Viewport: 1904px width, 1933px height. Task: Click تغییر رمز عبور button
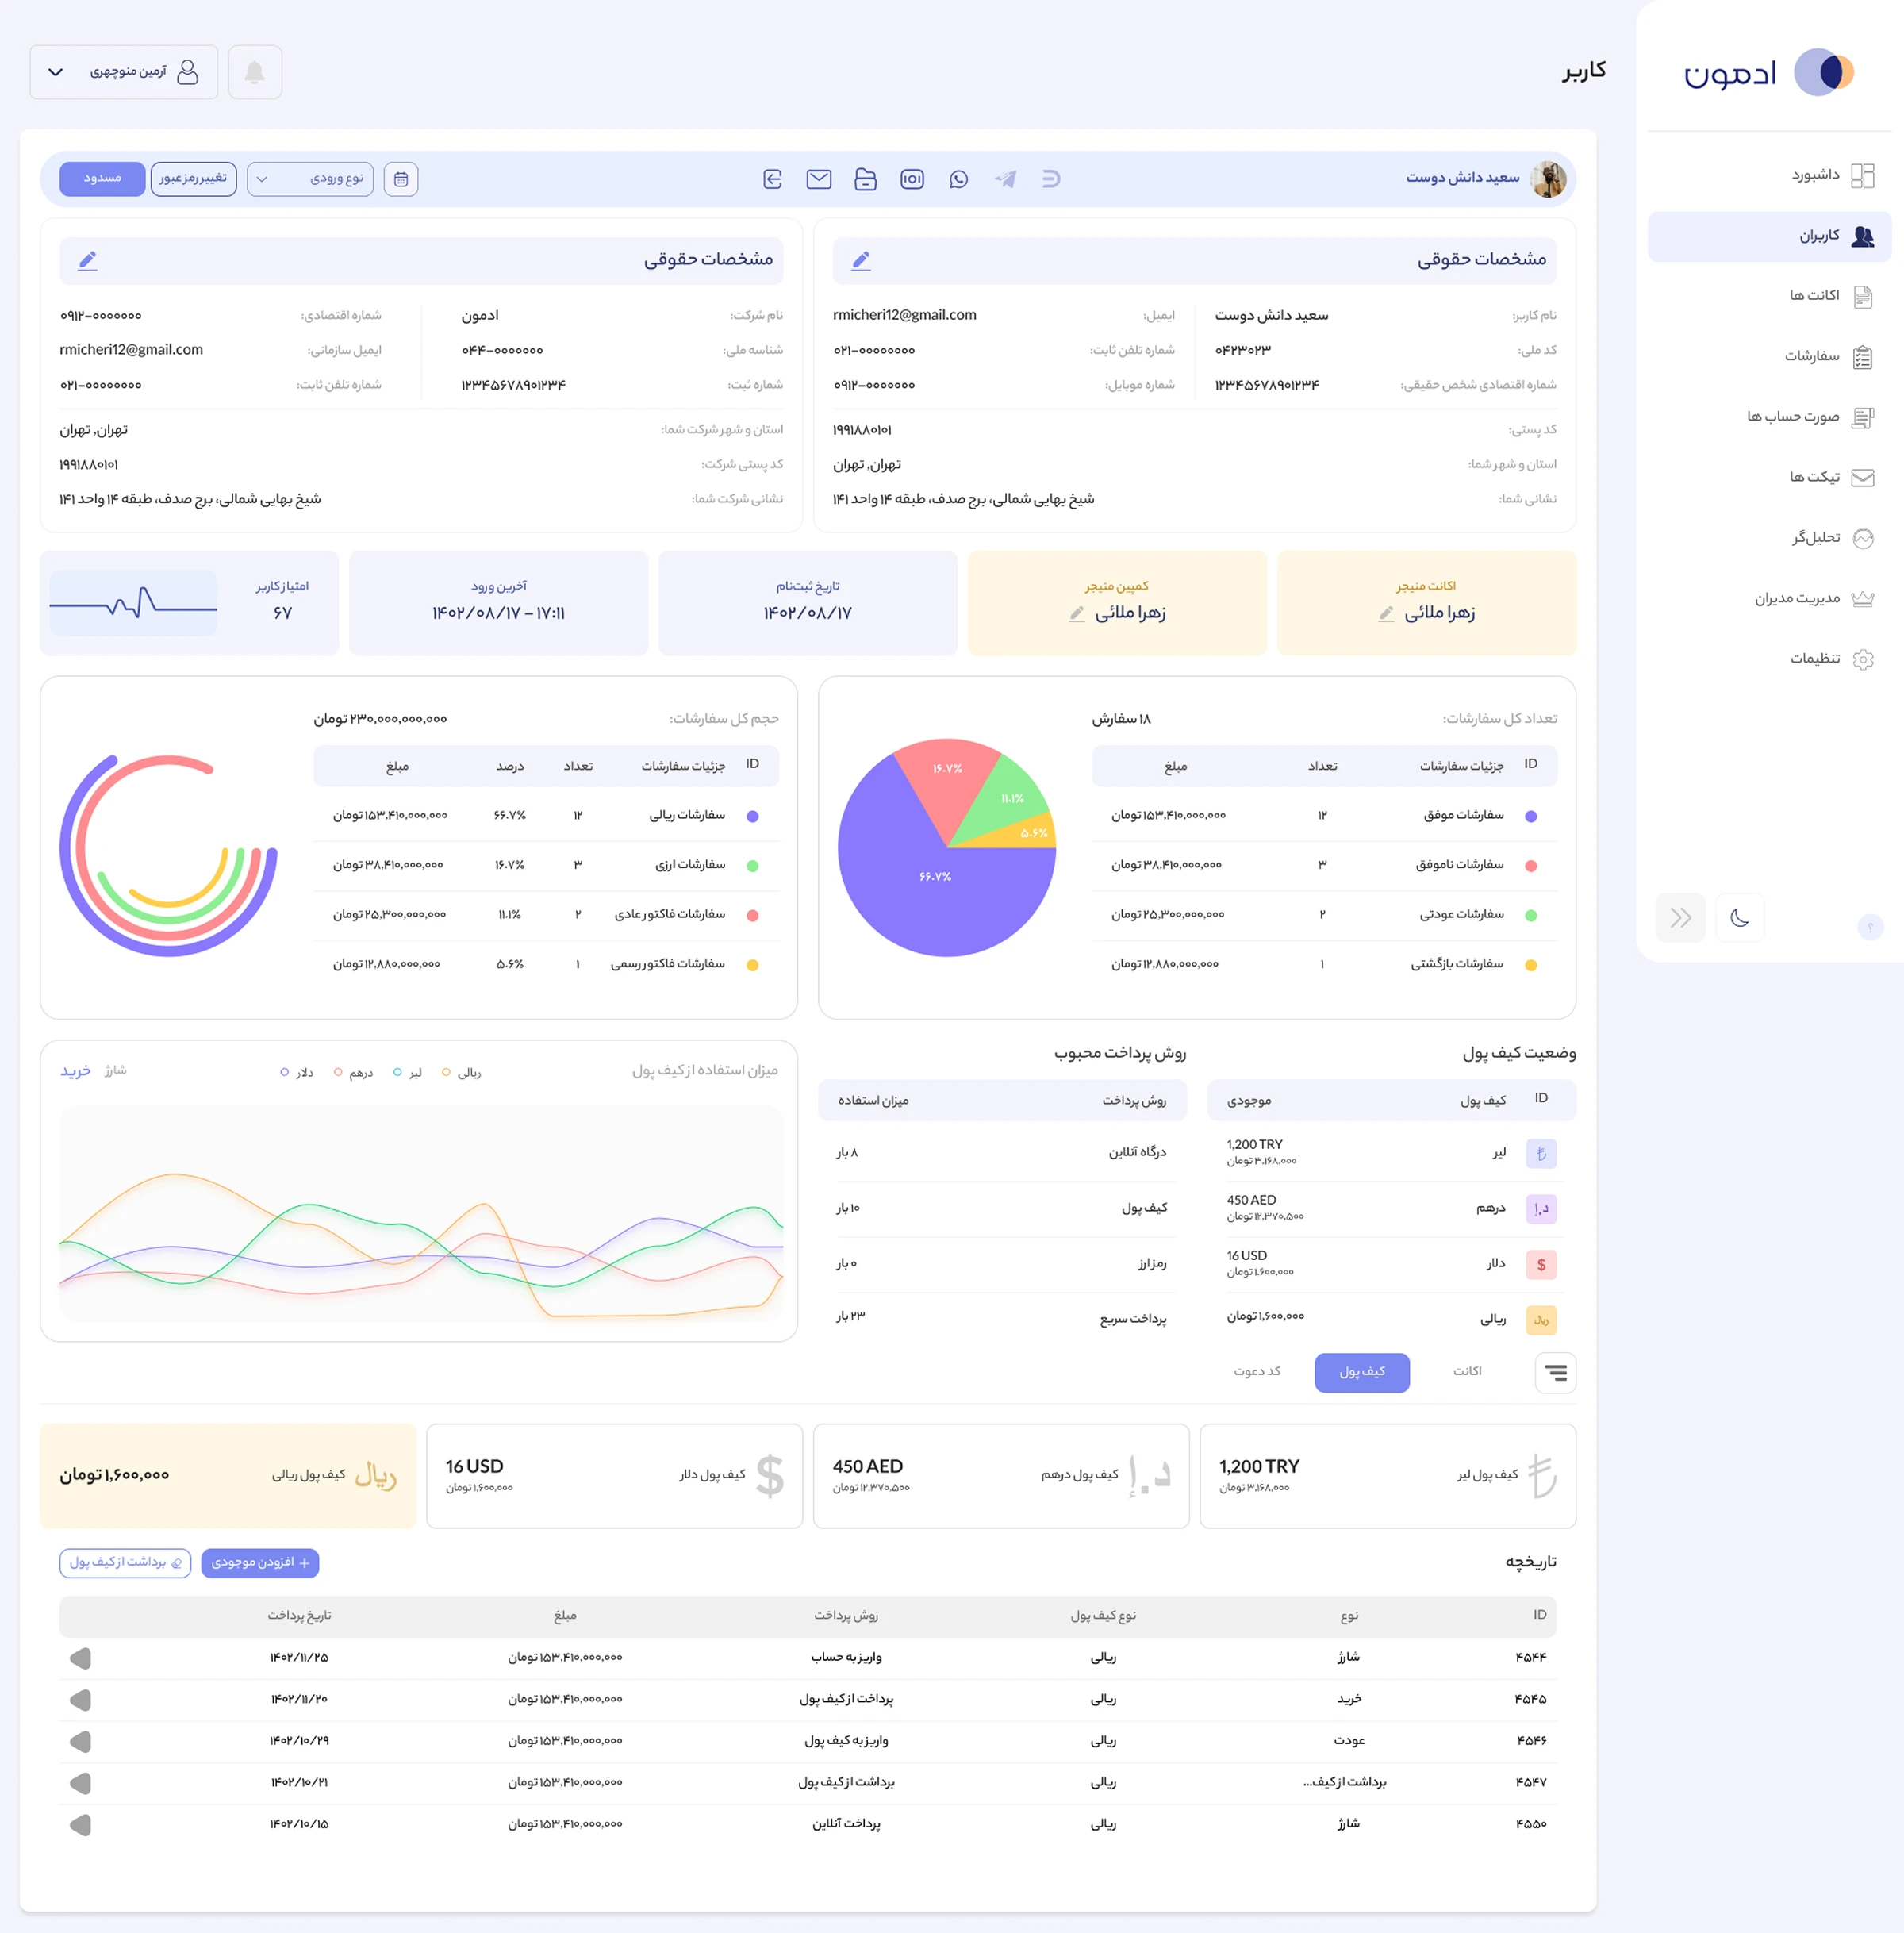pyautogui.click(x=193, y=179)
